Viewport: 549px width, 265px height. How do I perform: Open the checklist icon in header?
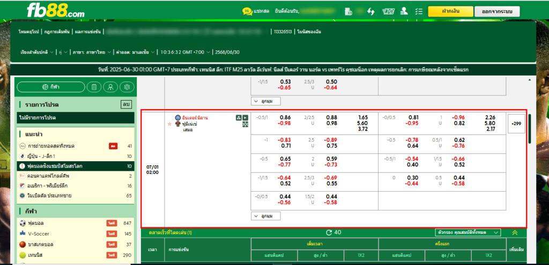click(418, 12)
